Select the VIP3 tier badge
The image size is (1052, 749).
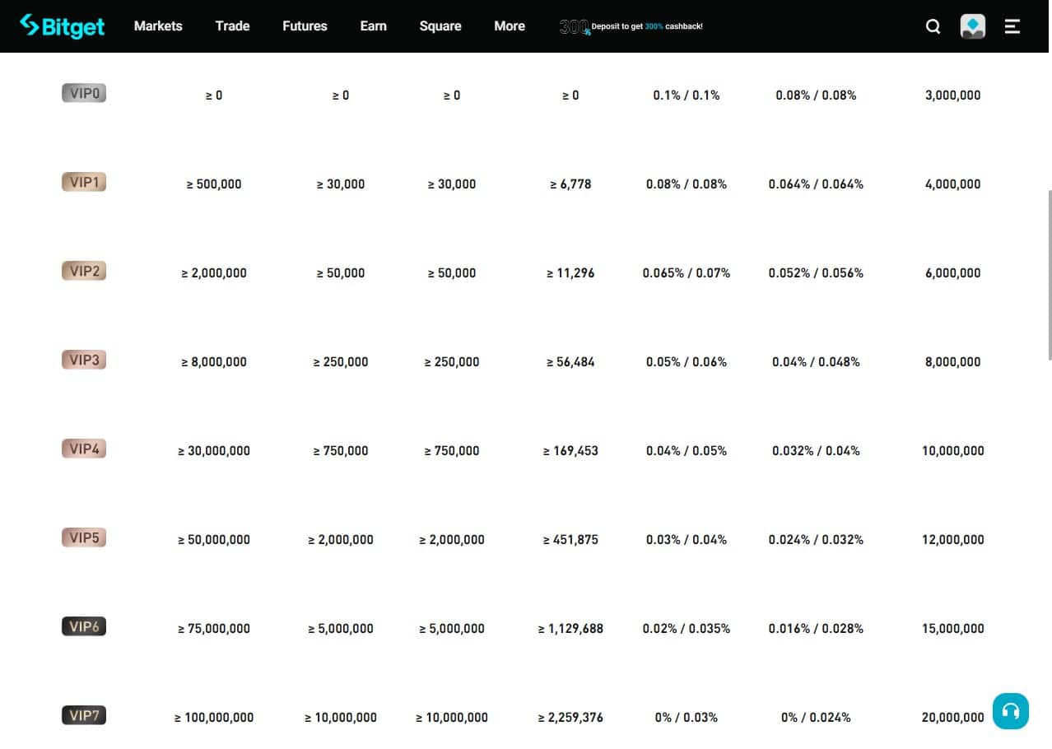83,360
